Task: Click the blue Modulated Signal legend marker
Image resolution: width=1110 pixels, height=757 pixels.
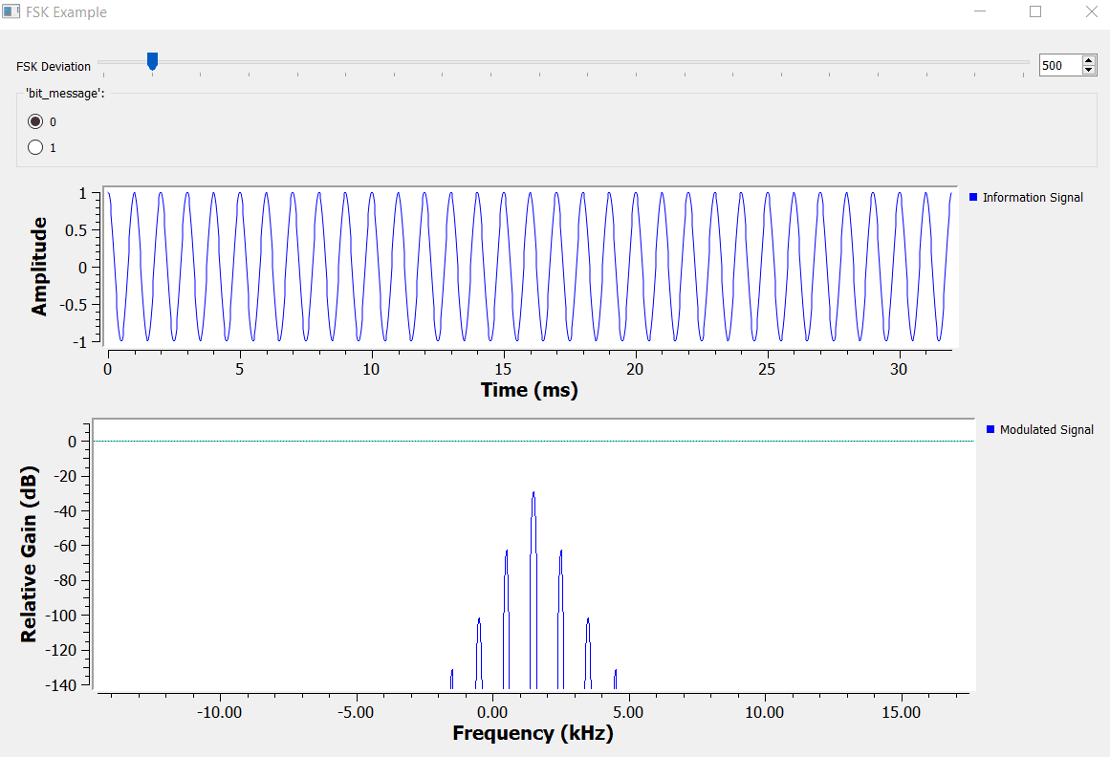Action: pos(990,430)
